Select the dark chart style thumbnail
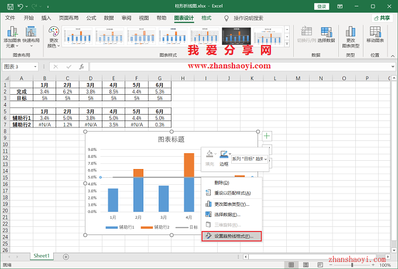 (236, 36)
